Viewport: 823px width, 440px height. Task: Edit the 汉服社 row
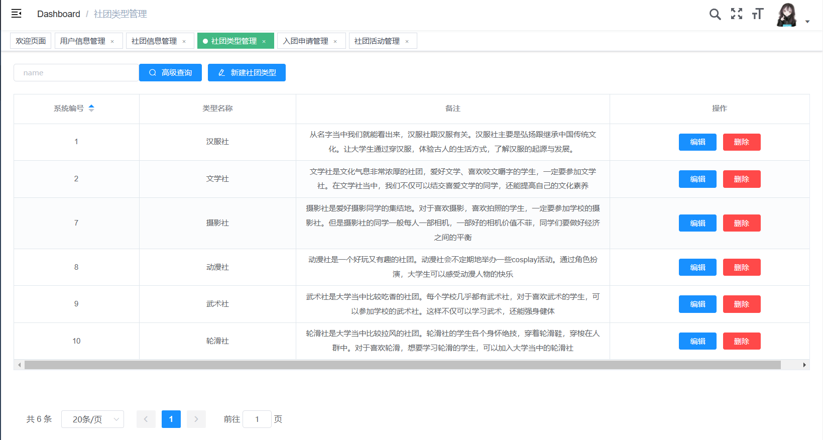coord(697,142)
